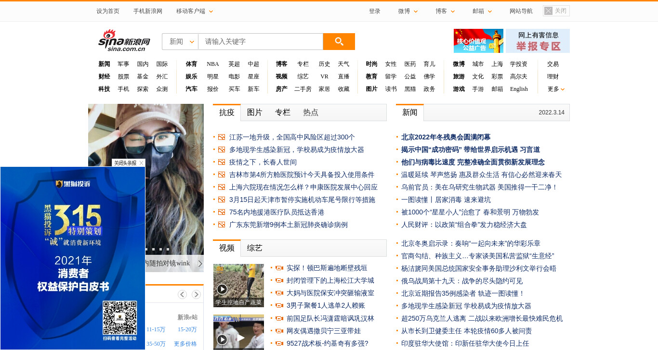658x350 pixels.
Task: Open the 科技 navigation link
Action: tap(104, 89)
